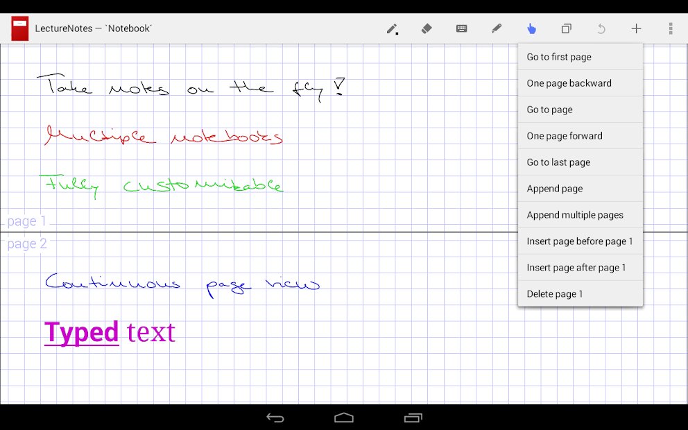The image size is (688, 430).
Task: Select One page backward
Action: click(x=580, y=83)
